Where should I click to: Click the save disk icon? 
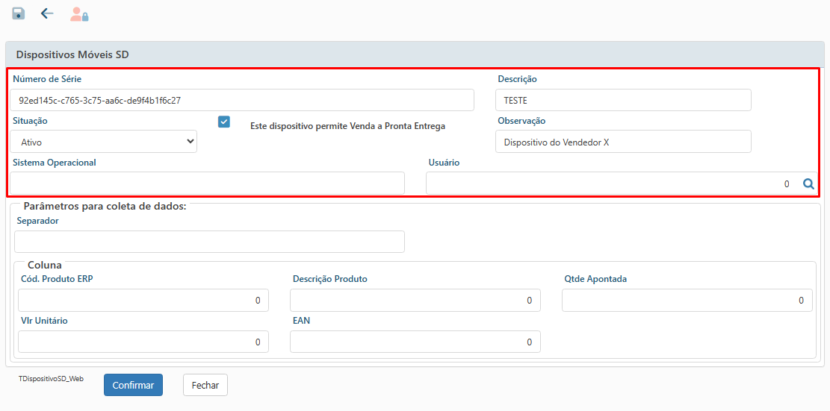19,13
